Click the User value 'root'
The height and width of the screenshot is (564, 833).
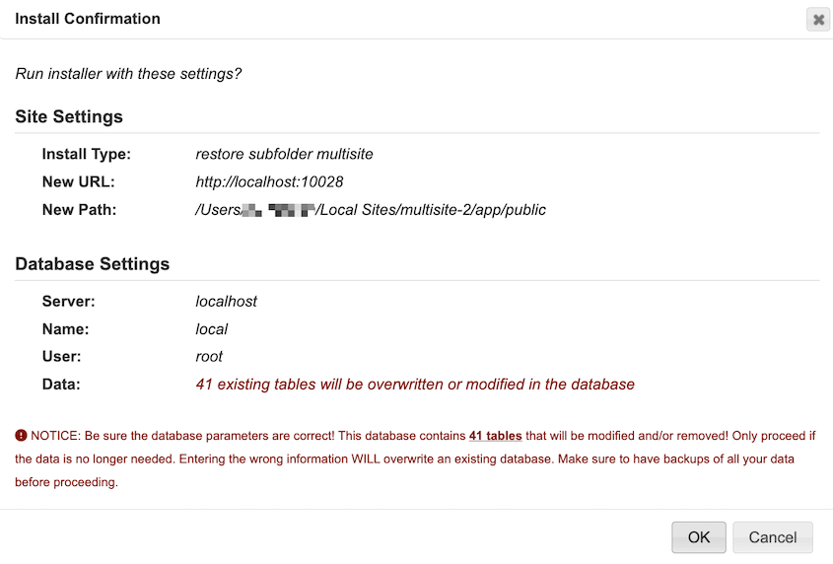pos(209,356)
